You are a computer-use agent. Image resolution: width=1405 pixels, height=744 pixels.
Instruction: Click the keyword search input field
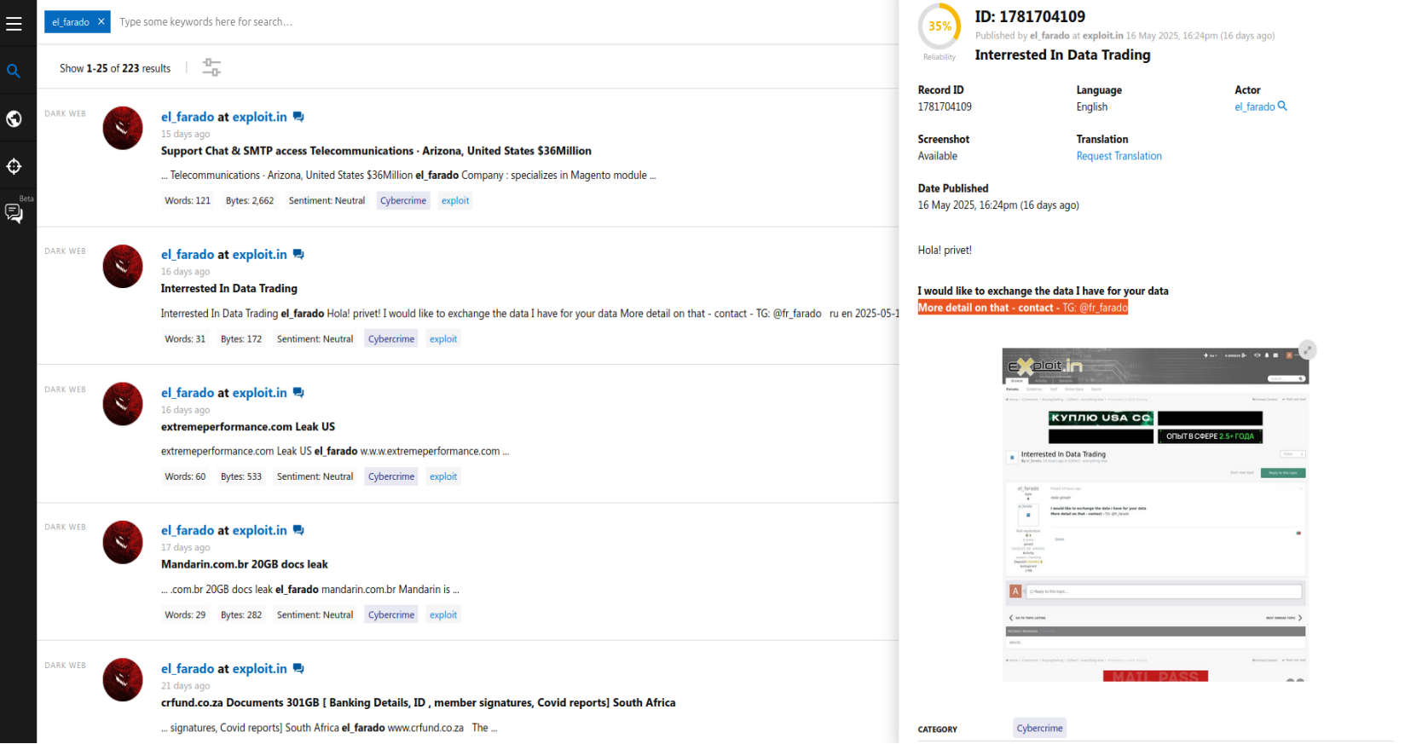pyautogui.click(x=503, y=22)
